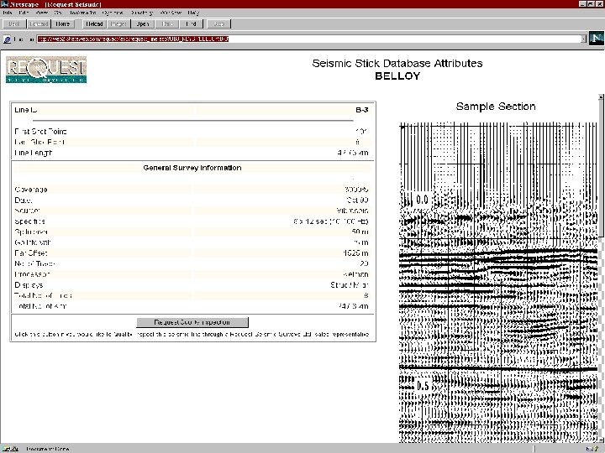The image size is (605, 453).
Task: Open the File menu
Action: click(x=8, y=13)
